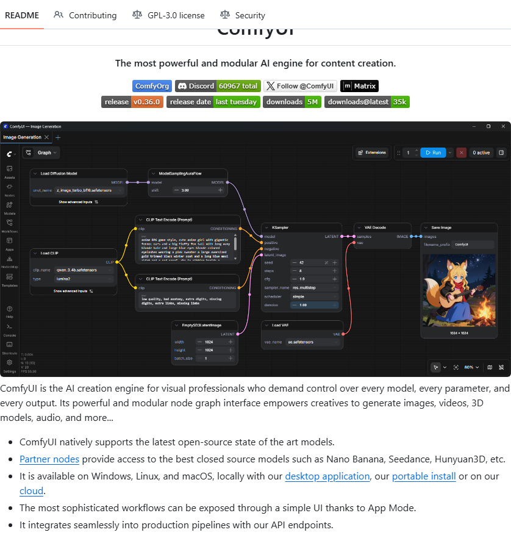Open the 80% zoom dropdown
This screenshot has height=549, width=511.
471,367
